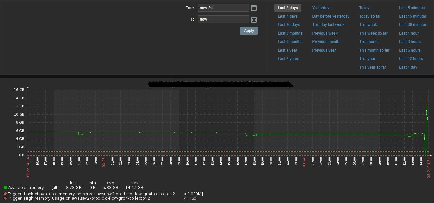
Task: Select Last 1 hour time range
Action: tap(409, 33)
